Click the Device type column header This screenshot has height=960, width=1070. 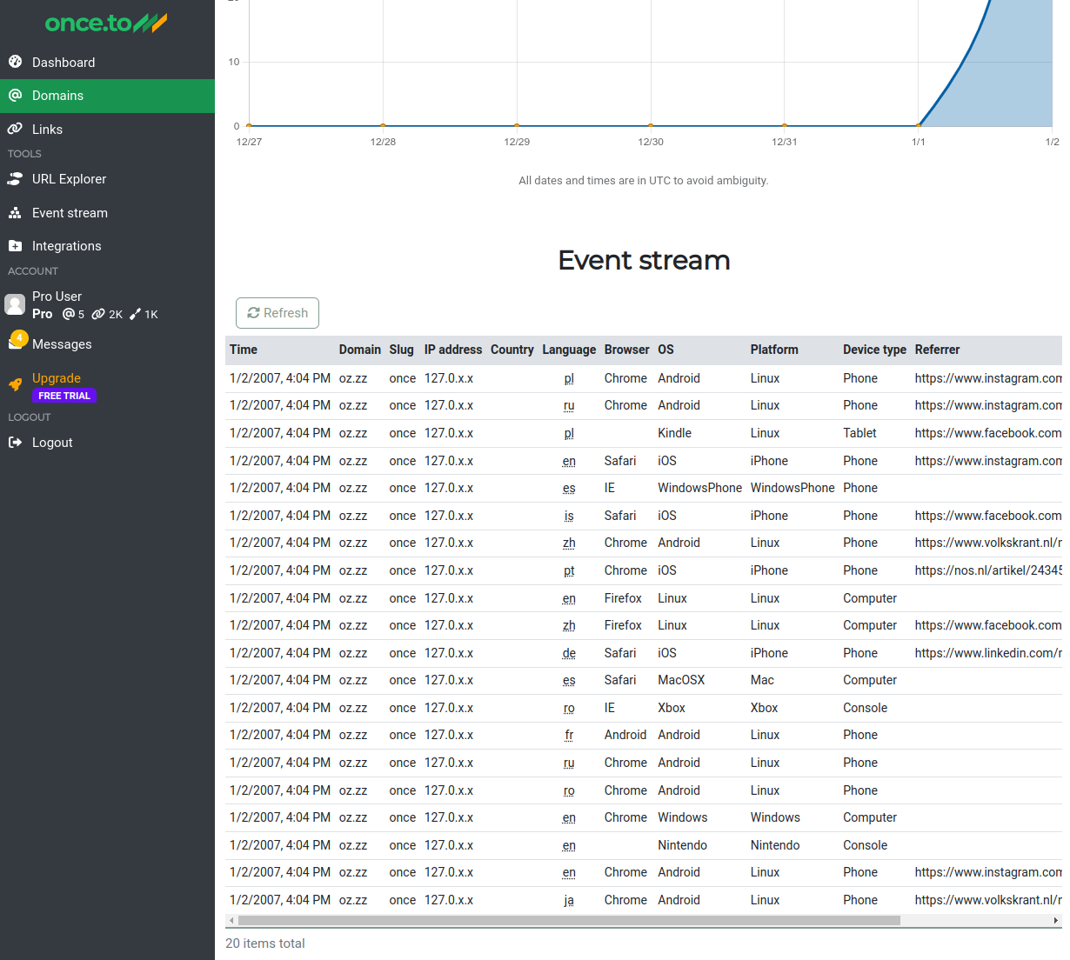(x=874, y=350)
